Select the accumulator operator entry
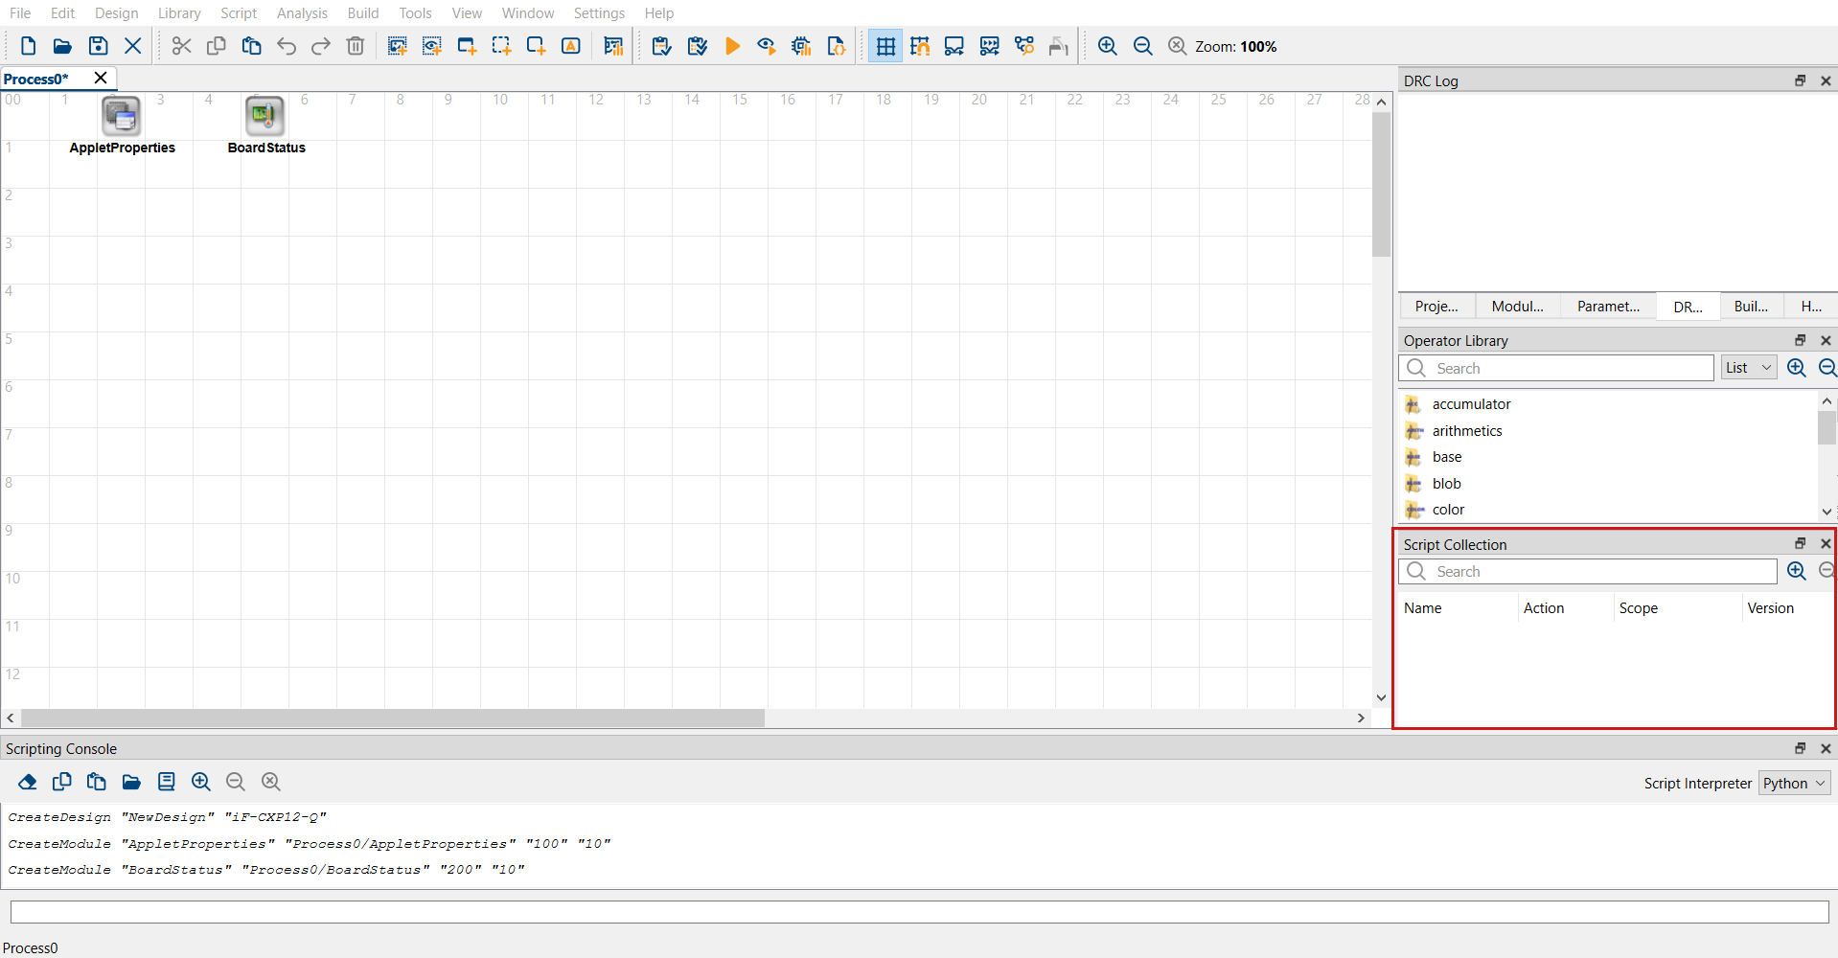Screen dimensions: 1838x958 pos(1471,403)
